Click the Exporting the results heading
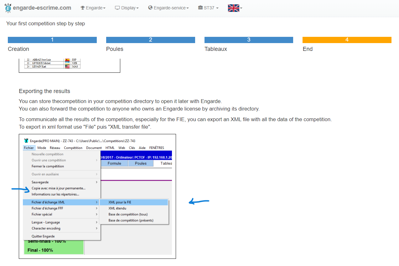Viewport: 399px width, 266px height. click(44, 91)
